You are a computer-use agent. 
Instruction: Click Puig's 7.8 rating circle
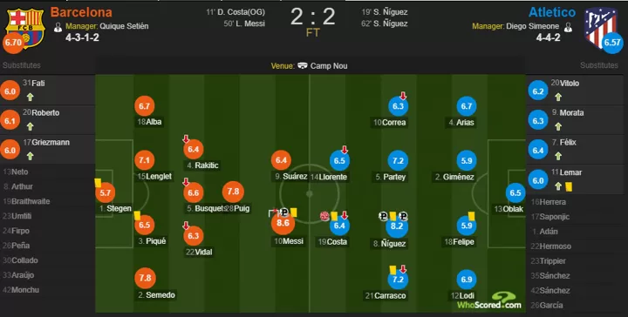click(x=233, y=192)
